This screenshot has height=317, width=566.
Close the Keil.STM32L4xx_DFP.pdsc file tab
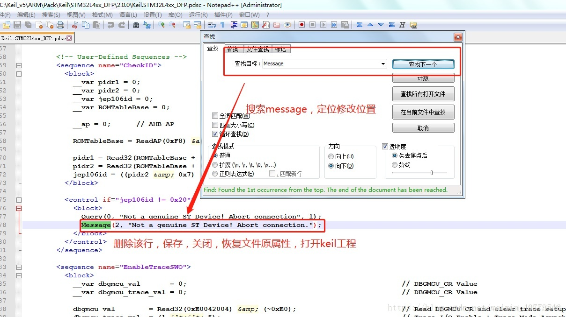[69, 38]
